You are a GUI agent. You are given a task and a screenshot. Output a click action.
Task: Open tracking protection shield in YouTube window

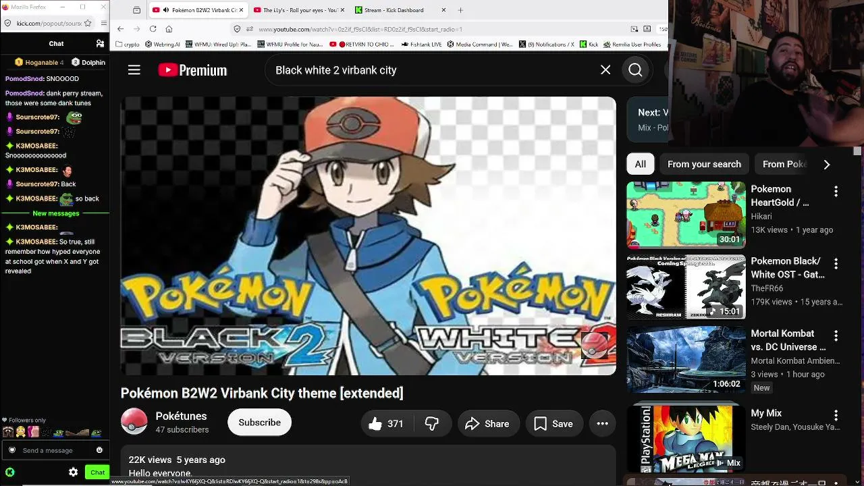pos(237,29)
